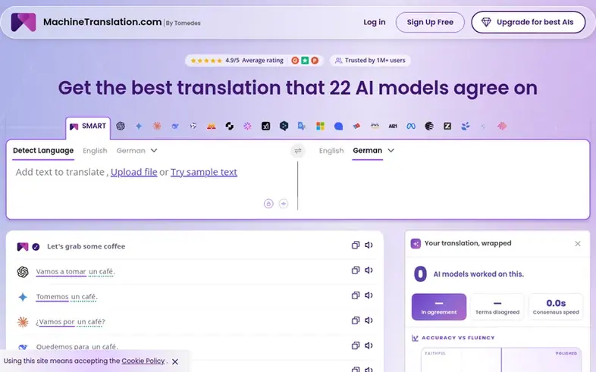The image size is (596, 372).
Task: Select the black square xAI engine icon
Action: 265,126
